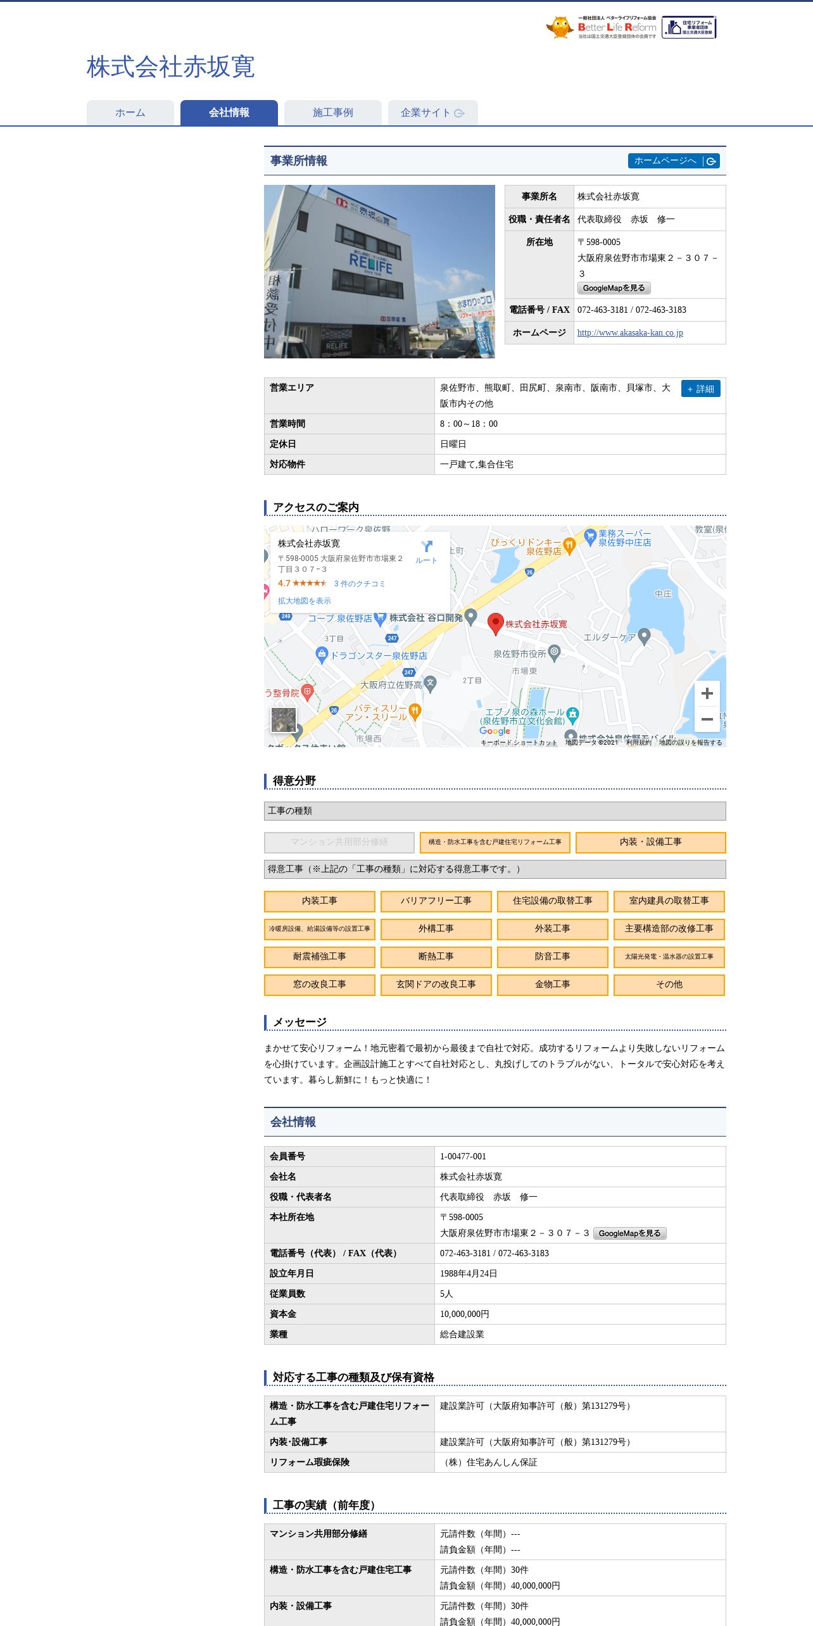The image size is (813, 1626).
Task: Click the 10,000,000円 capital value
Action: [465, 1314]
